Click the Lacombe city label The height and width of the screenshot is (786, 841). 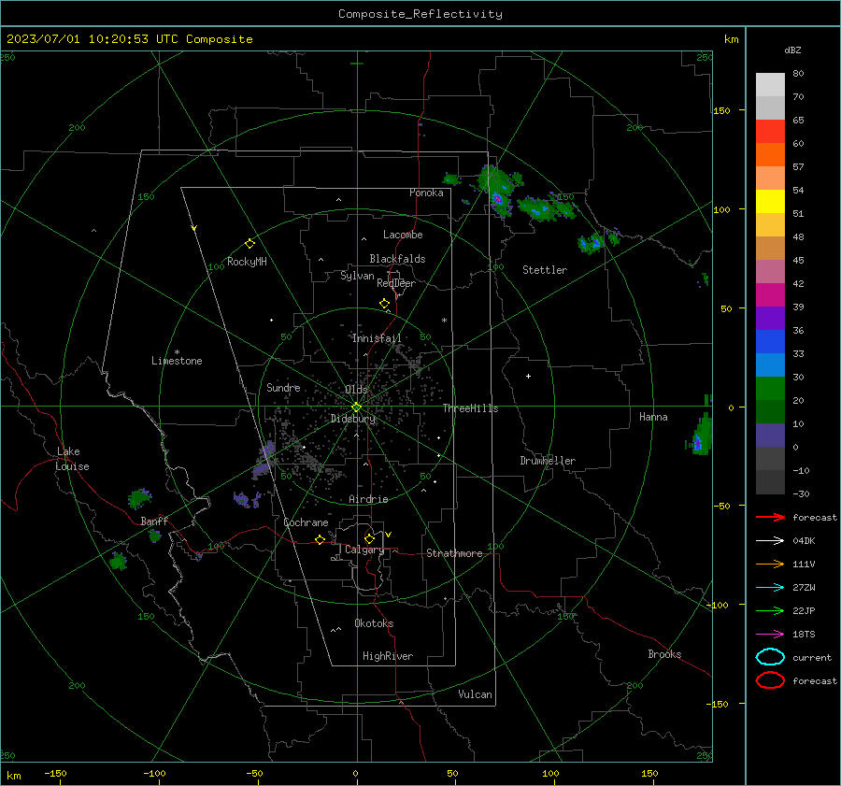[403, 235]
